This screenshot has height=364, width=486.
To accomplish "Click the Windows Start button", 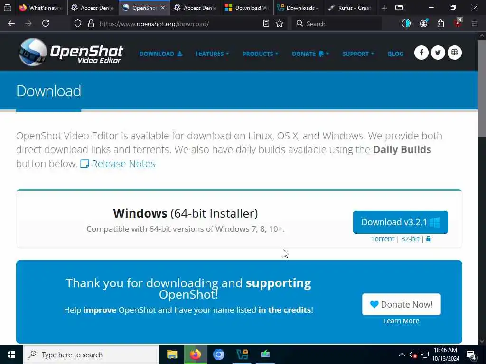I will tap(11, 355).
